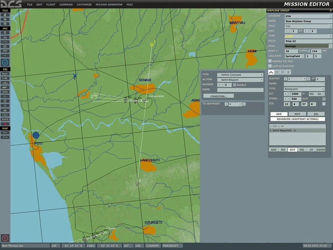Toggle the Late Activation checkbox

pos(270,66)
